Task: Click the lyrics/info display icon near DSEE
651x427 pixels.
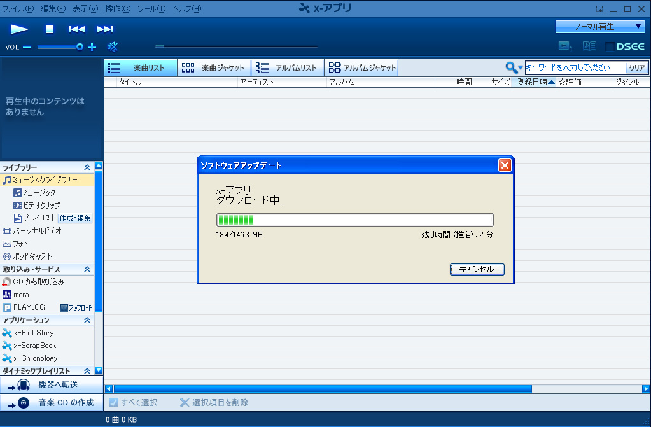Action: click(x=589, y=46)
